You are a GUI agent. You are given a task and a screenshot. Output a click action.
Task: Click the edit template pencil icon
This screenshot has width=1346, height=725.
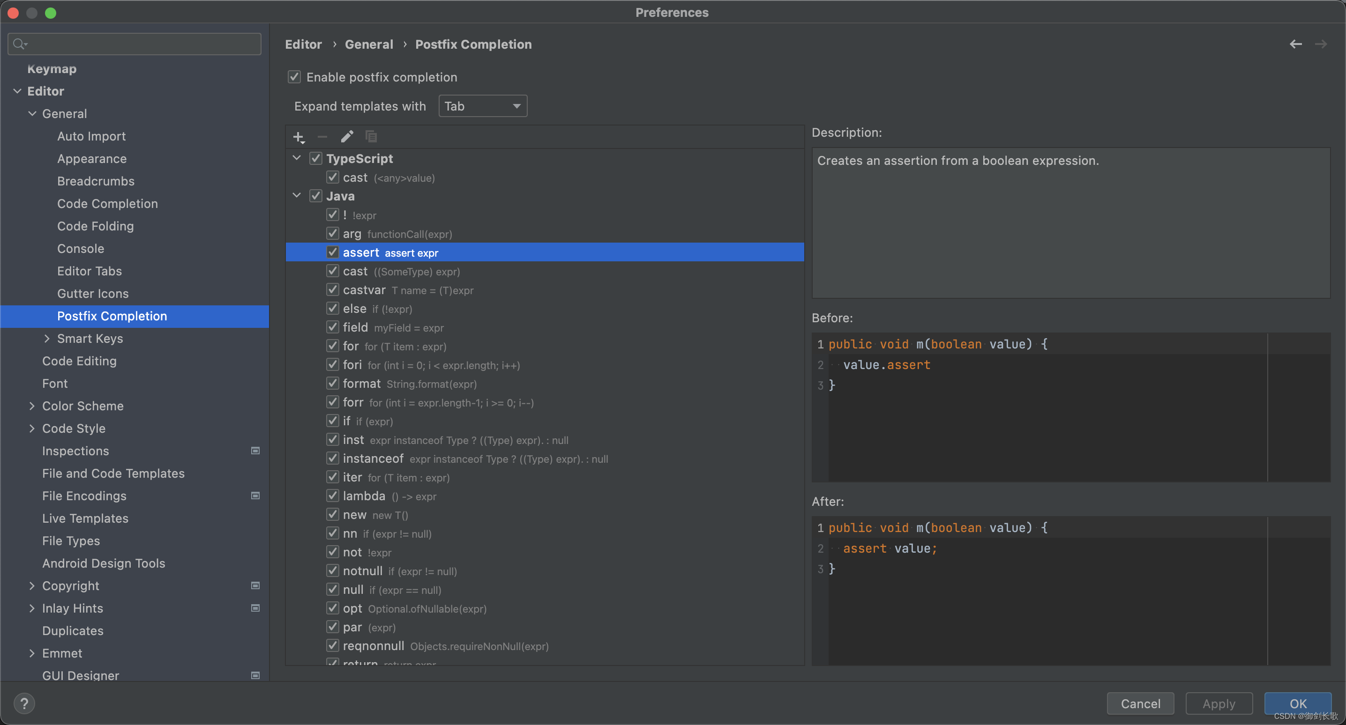[x=347, y=137]
